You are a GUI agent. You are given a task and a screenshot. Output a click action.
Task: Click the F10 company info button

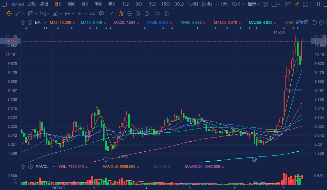316,4
